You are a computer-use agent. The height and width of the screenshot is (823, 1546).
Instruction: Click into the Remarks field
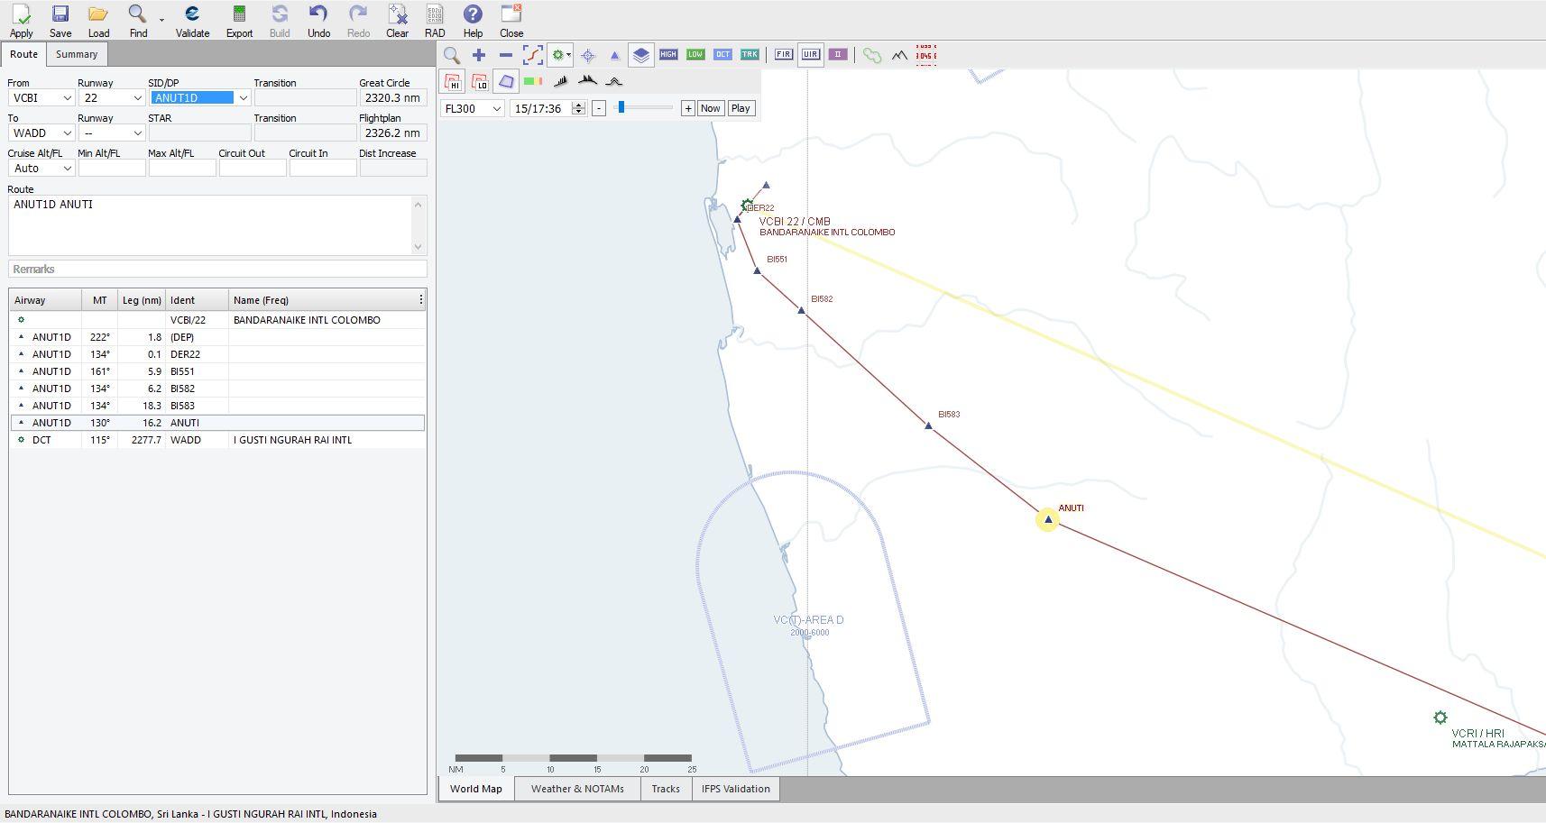pyautogui.click(x=217, y=269)
